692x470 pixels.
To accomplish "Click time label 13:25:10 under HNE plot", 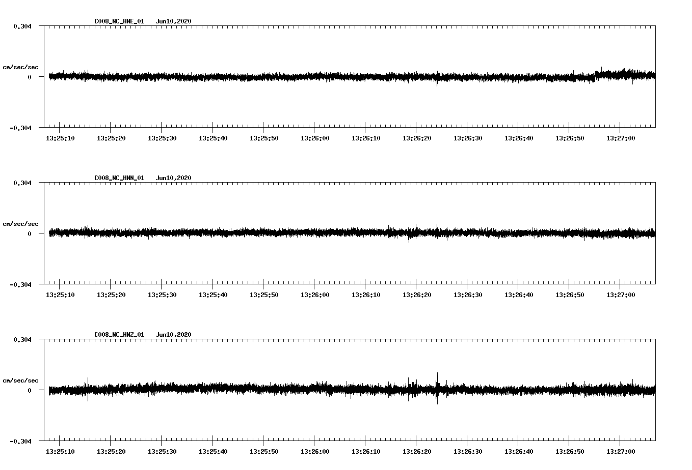I will click(60, 138).
